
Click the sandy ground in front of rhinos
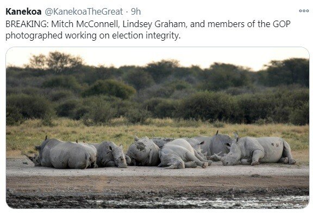158,175
